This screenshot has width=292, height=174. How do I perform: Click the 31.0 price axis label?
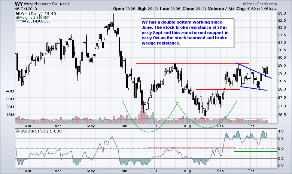[282, 42]
